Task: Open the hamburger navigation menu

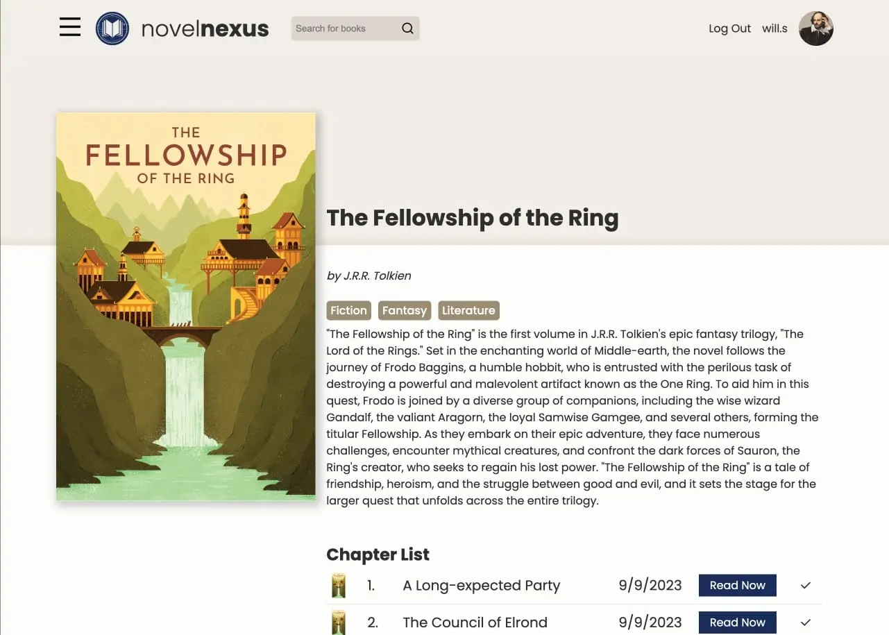Action: click(x=69, y=27)
